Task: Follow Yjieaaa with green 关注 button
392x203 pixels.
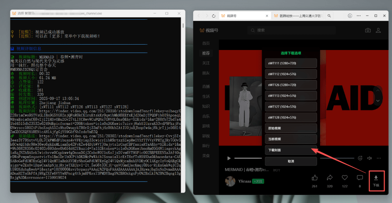Action: 258,181
